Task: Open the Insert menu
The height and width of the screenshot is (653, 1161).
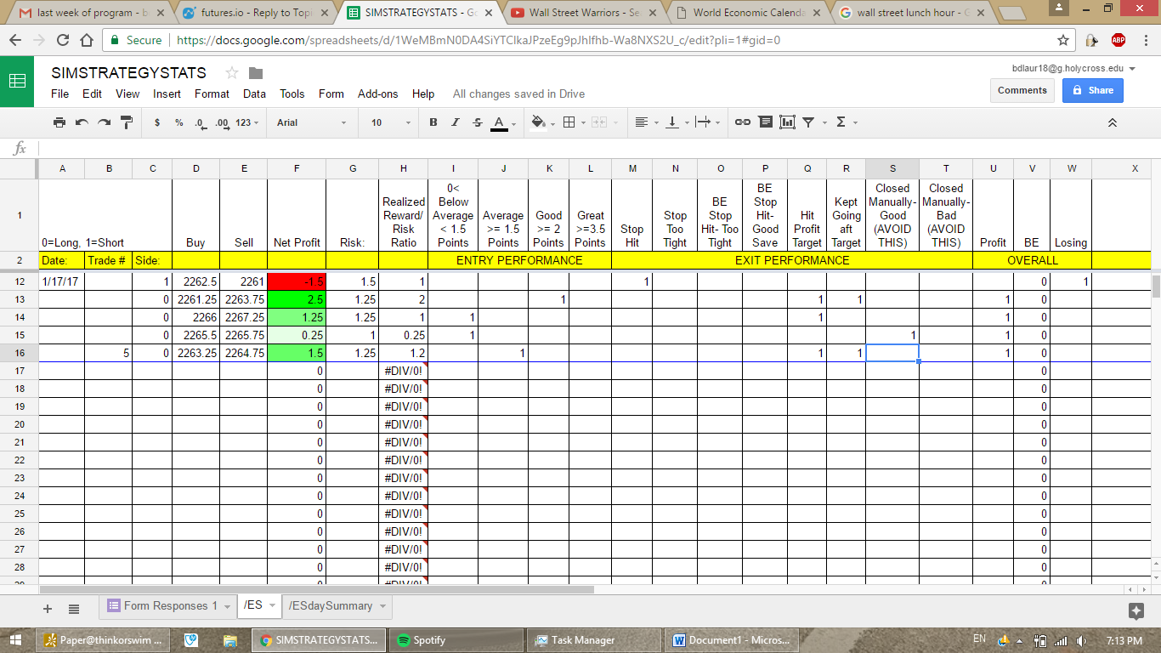Action: tap(167, 94)
